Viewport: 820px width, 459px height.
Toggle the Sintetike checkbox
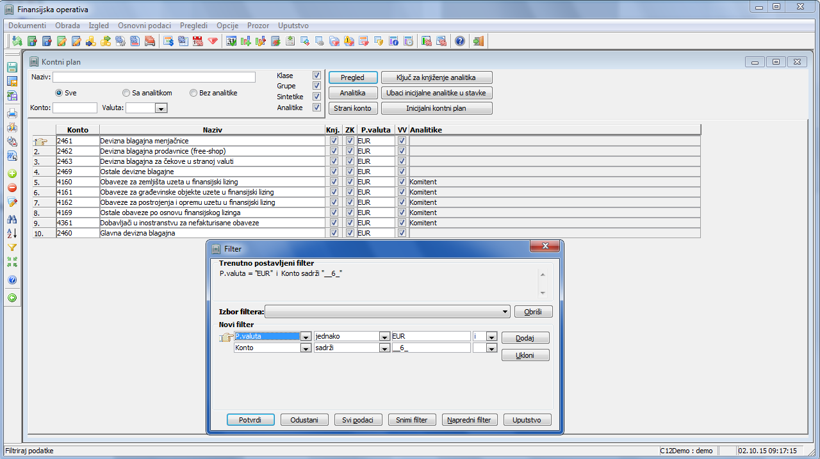coord(316,97)
